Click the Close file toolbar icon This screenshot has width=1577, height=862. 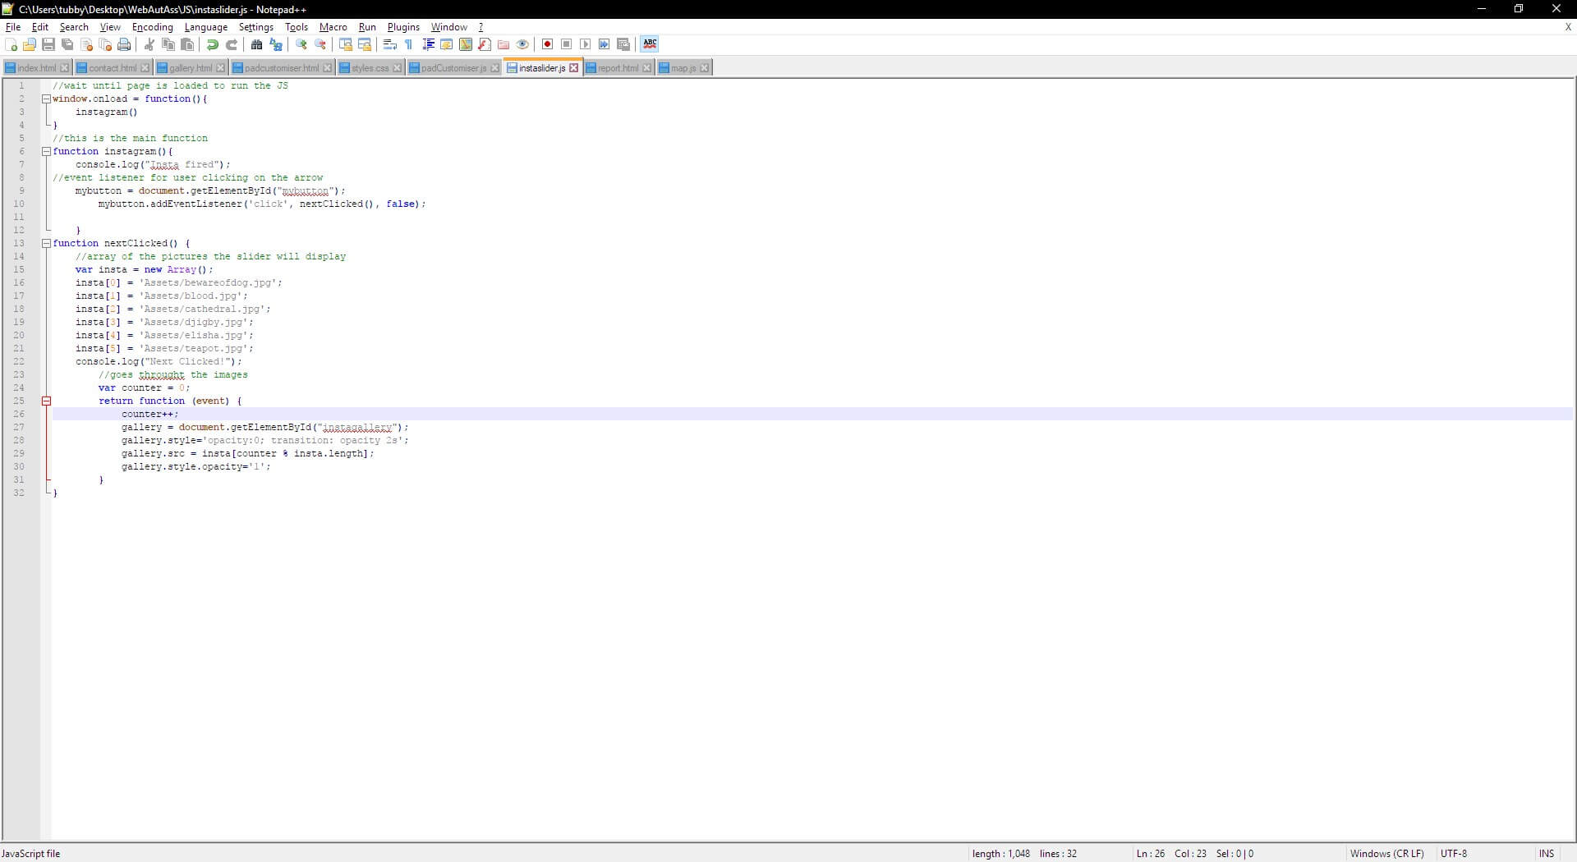point(86,44)
